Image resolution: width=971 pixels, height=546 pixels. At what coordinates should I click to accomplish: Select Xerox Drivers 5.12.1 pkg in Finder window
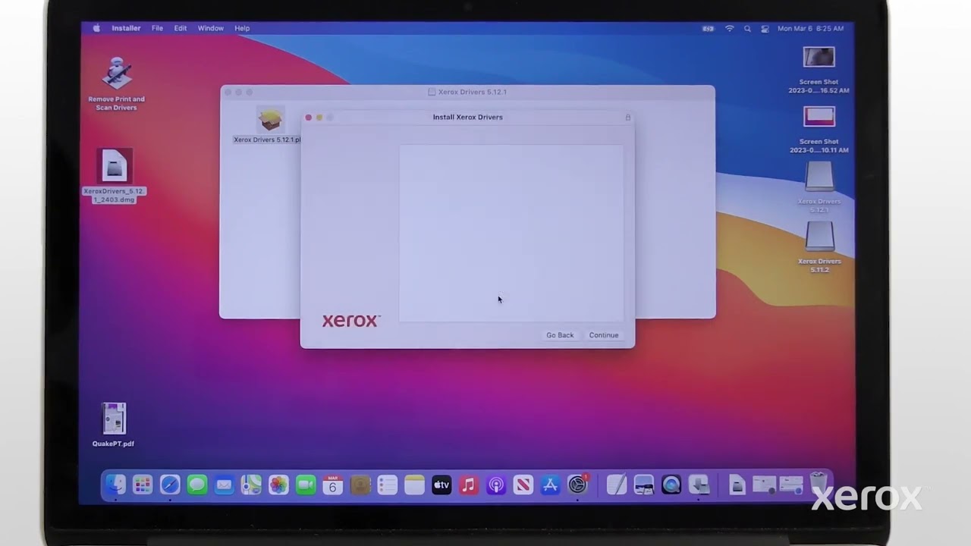269,125
